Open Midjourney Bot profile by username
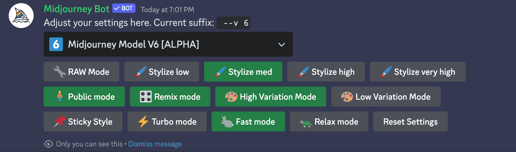 coord(77,9)
